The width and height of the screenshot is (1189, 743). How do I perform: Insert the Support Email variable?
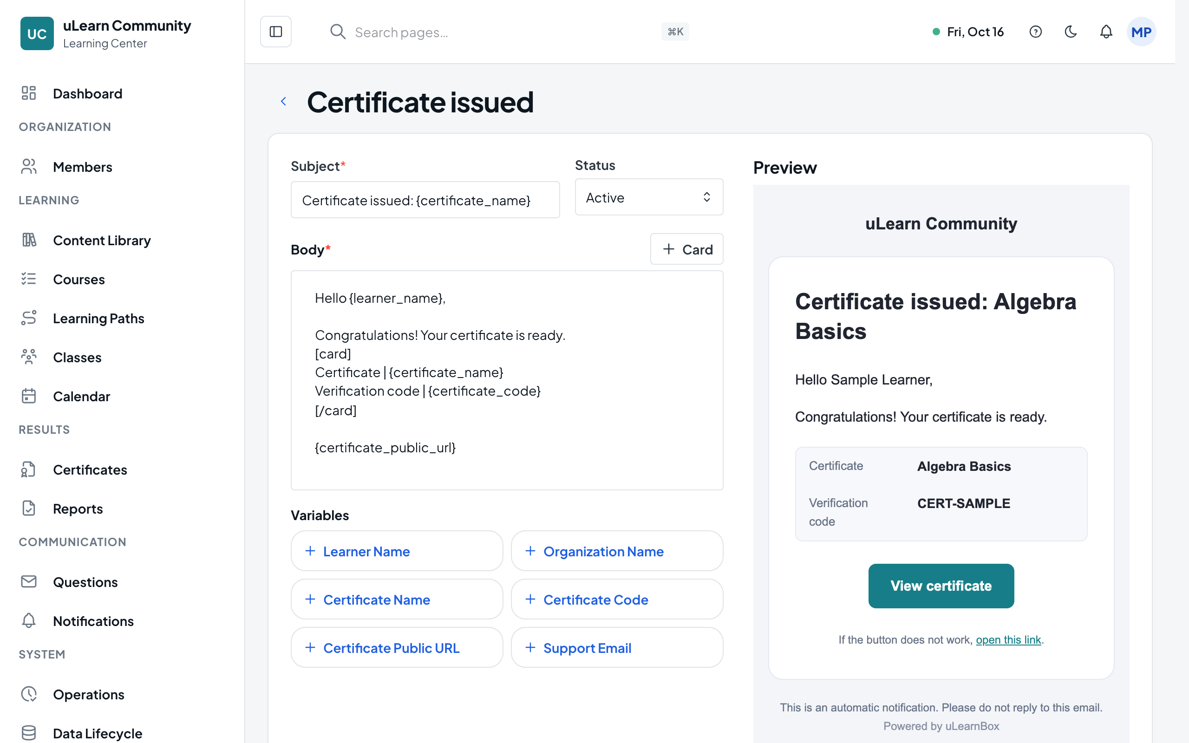[x=617, y=648]
